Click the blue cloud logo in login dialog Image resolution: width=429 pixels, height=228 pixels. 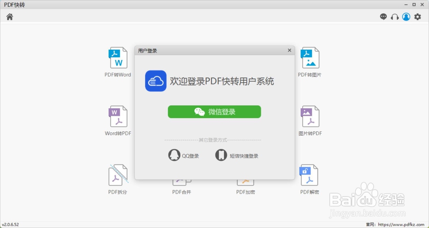[156, 81]
